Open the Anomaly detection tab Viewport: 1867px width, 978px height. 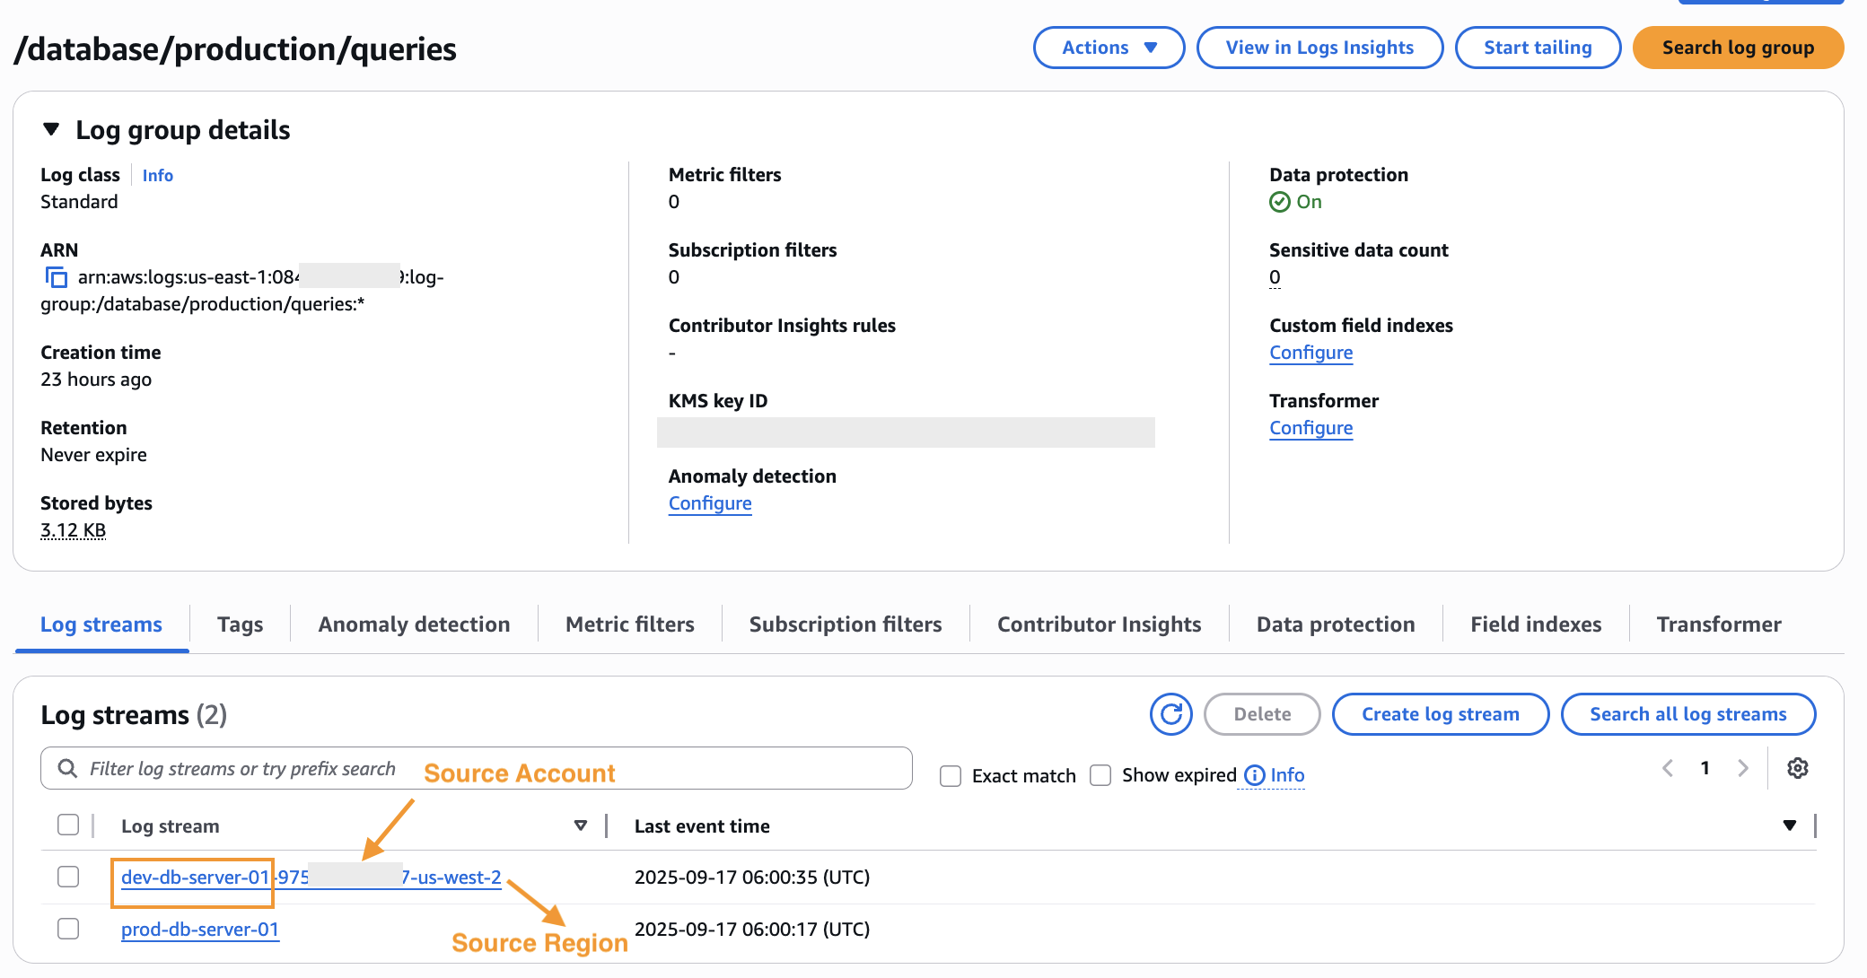[x=414, y=624]
